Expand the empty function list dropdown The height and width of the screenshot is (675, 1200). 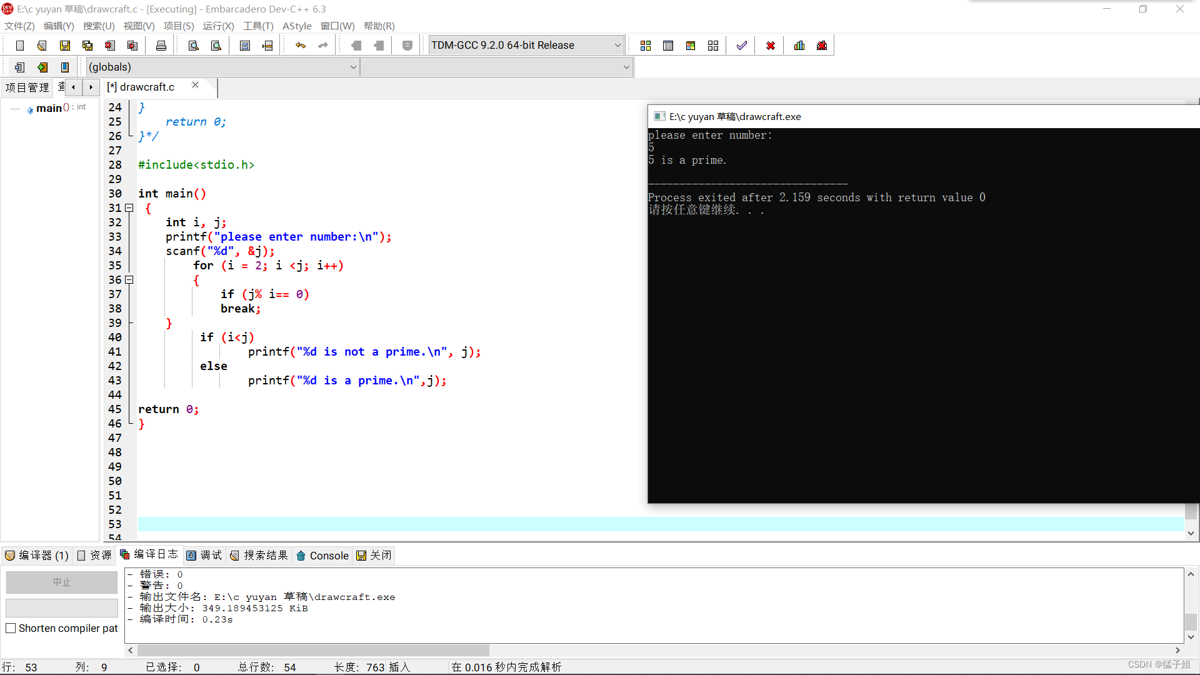[626, 67]
